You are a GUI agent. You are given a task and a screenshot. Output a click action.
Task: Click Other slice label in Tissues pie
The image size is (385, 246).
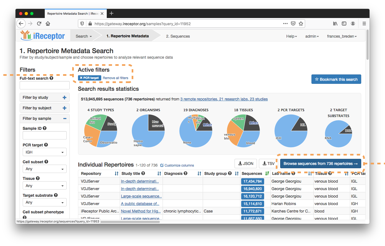pyautogui.click(x=254, y=123)
